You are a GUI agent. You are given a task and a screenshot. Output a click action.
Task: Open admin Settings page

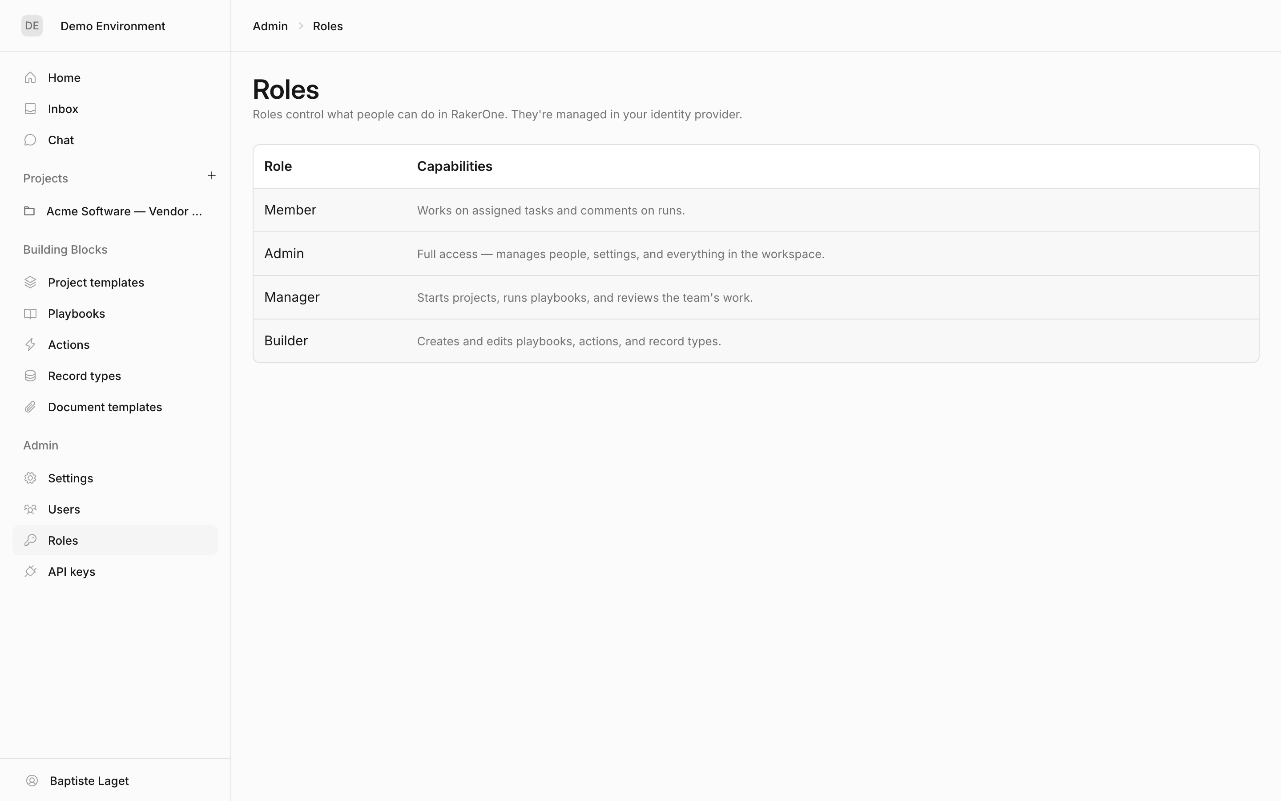click(115, 478)
